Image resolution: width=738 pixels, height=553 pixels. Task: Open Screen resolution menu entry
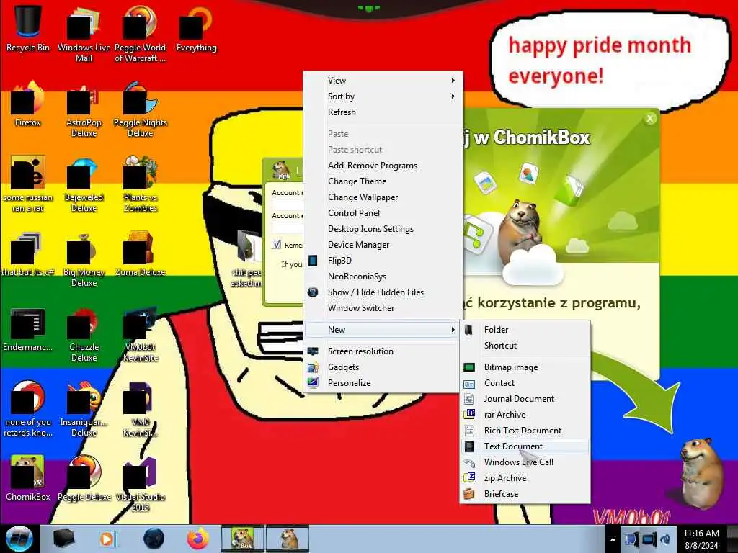pos(382,351)
